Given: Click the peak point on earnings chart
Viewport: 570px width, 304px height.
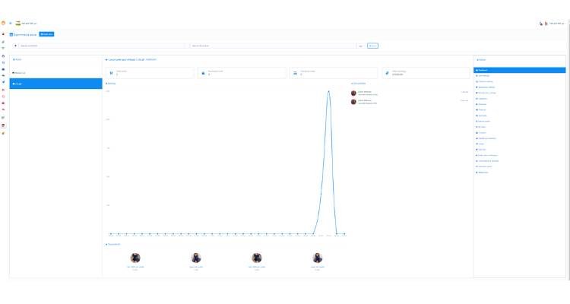Looking at the screenshot, I should click(328, 91).
